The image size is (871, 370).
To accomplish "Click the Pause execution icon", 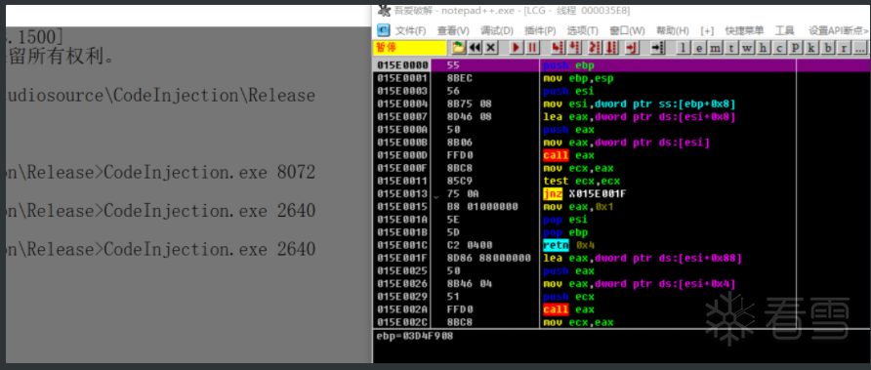I will point(532,48).
